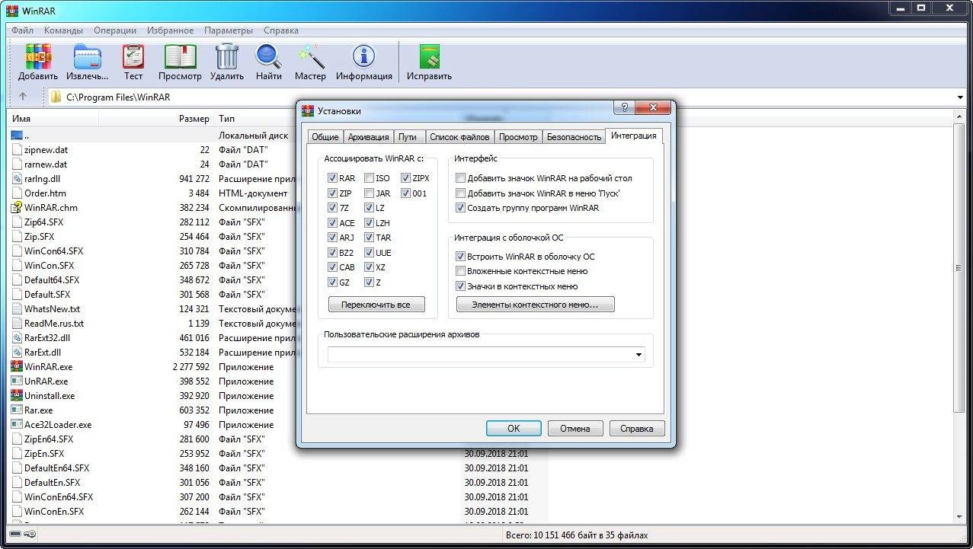
Task: Launch the Мастер wizard icon
Action: pyautogui.click(x=310, y=56)
